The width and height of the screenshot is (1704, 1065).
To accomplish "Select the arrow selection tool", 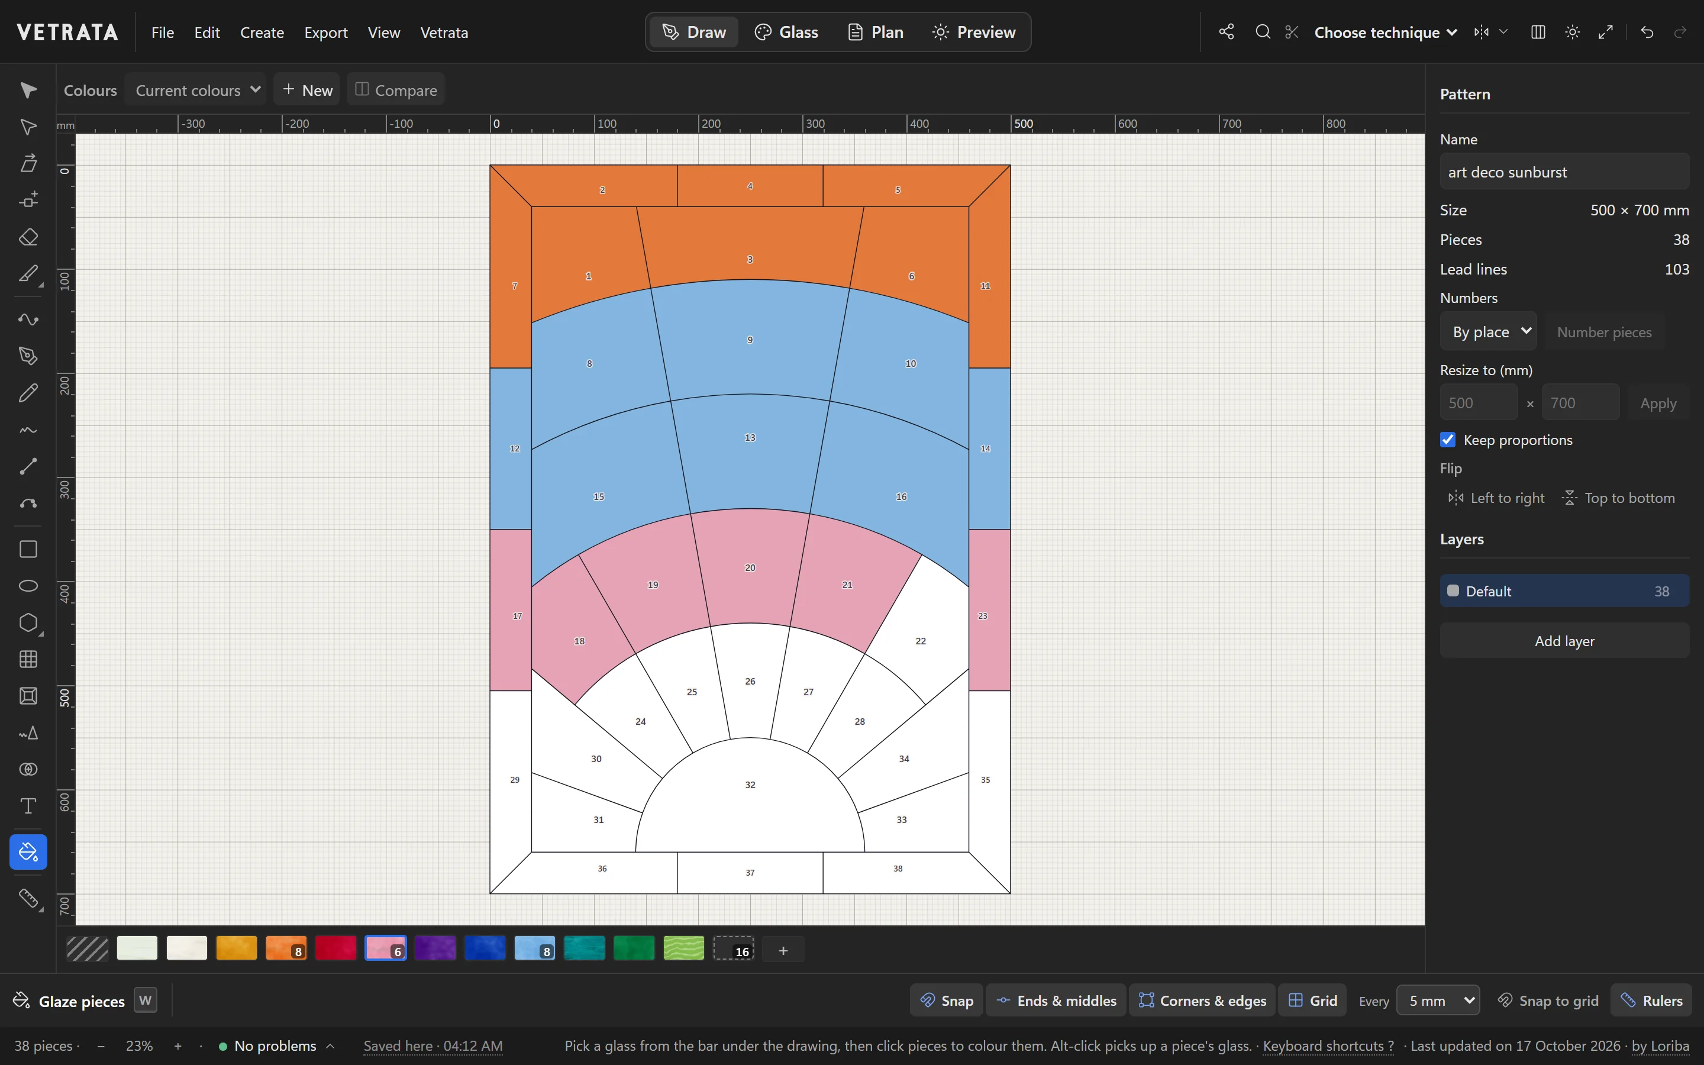I will (28, 90).
